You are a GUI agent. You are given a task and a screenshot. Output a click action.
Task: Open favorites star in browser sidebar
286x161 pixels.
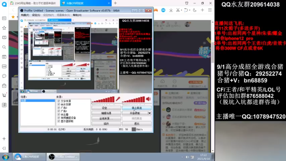pos(4,28)
